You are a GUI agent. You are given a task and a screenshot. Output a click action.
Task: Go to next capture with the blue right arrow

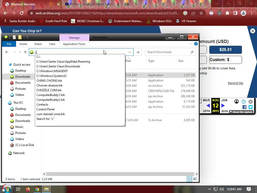coord(223,106)
